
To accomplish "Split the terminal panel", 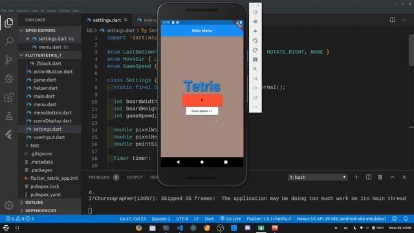I will 368,177.
